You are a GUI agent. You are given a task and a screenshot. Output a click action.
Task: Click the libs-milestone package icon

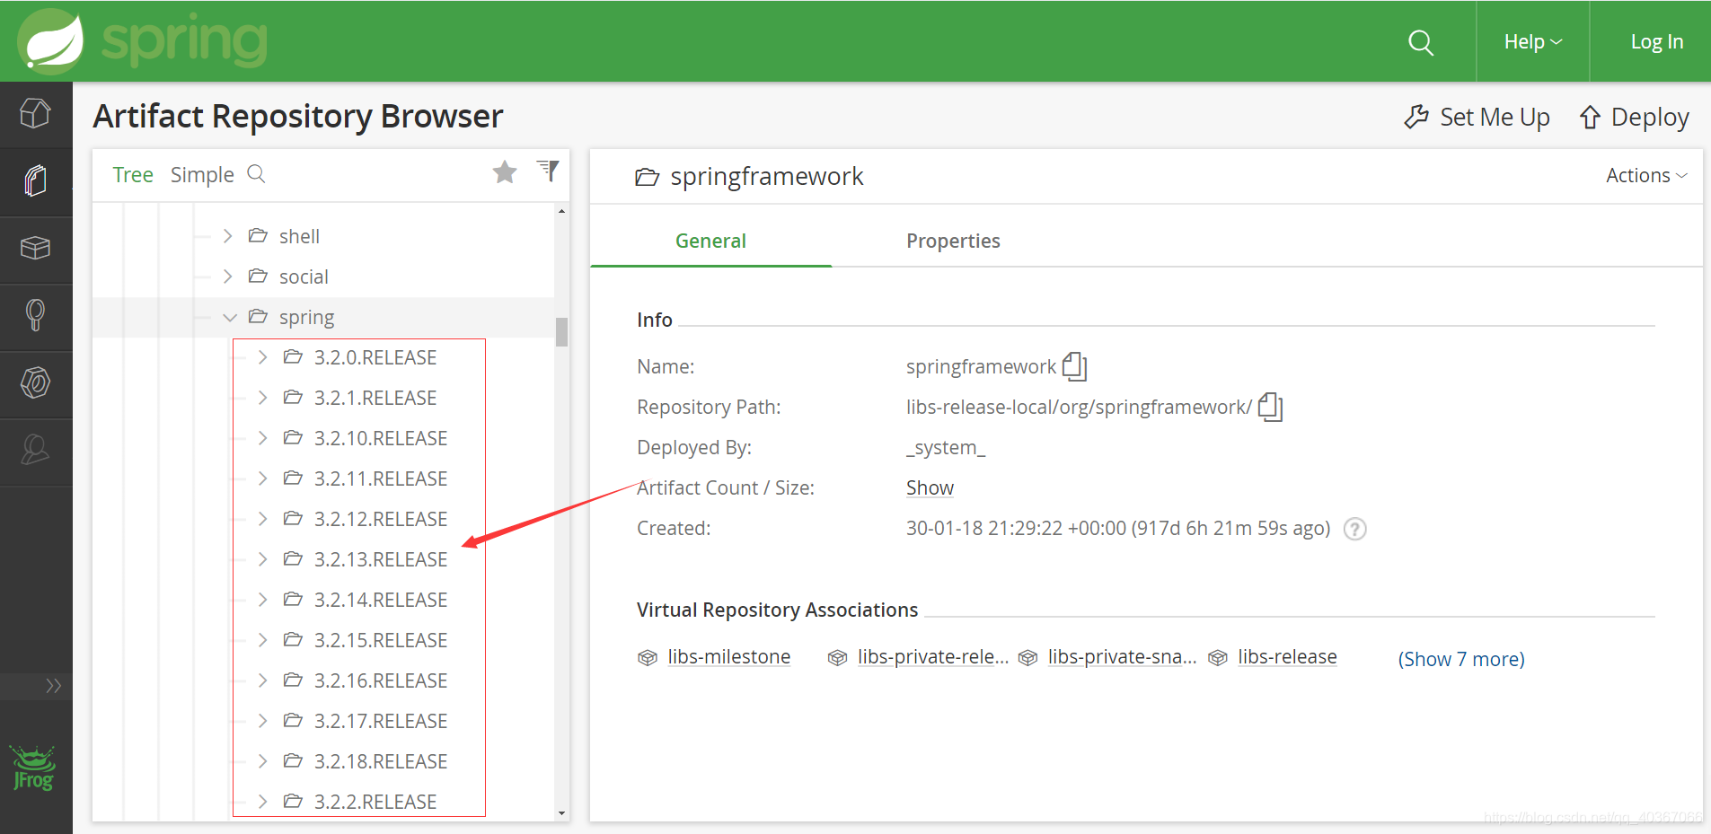pos(648,658)
